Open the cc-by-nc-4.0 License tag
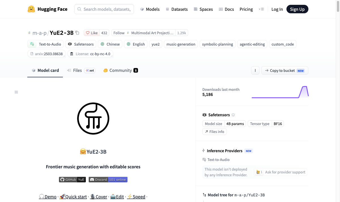Screen dimensions: 340x202 tap(90, 54)
